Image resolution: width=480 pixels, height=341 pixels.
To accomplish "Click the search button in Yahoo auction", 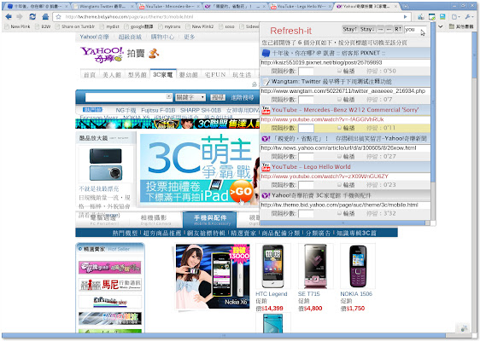I will pos(218,97).
